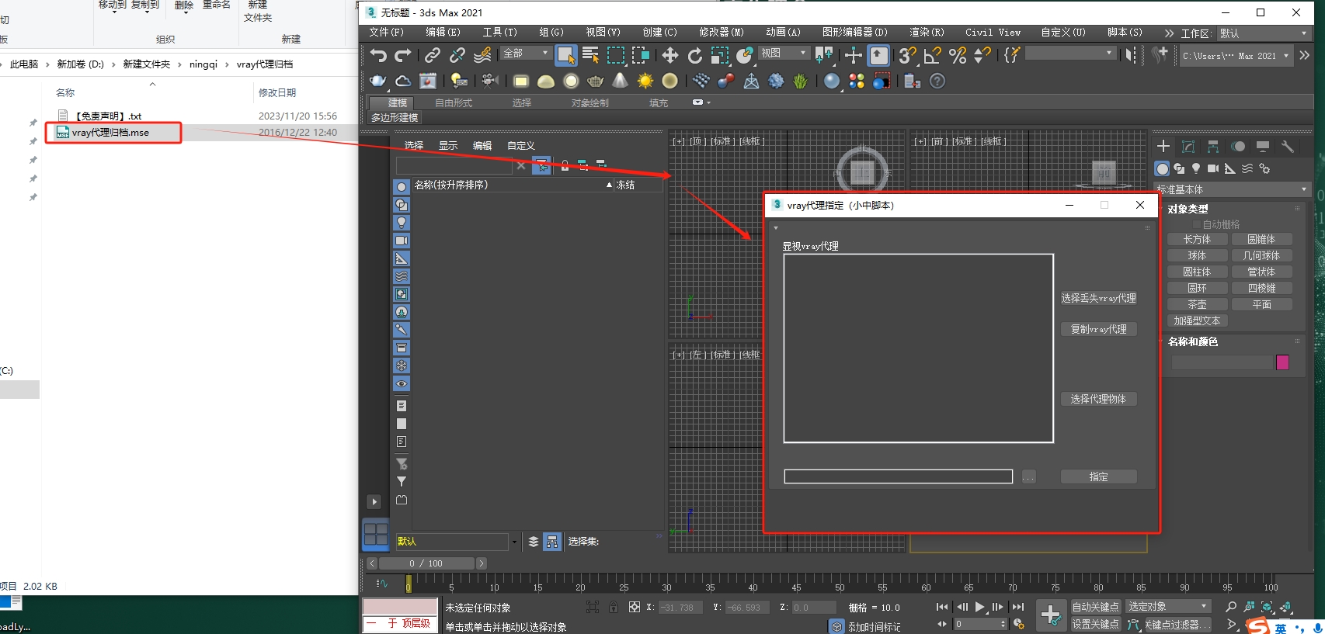Click the teapot Render Setup icon
Screen dimensions: 1325x634
377,81
